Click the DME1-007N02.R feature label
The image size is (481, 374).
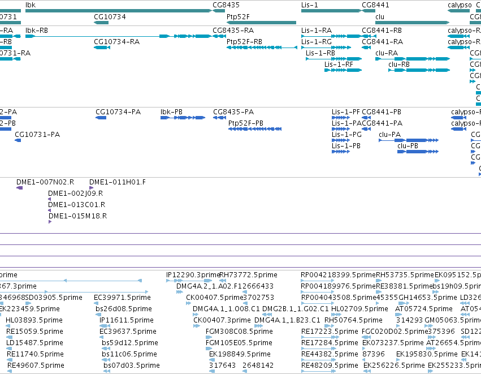(45, 182)
